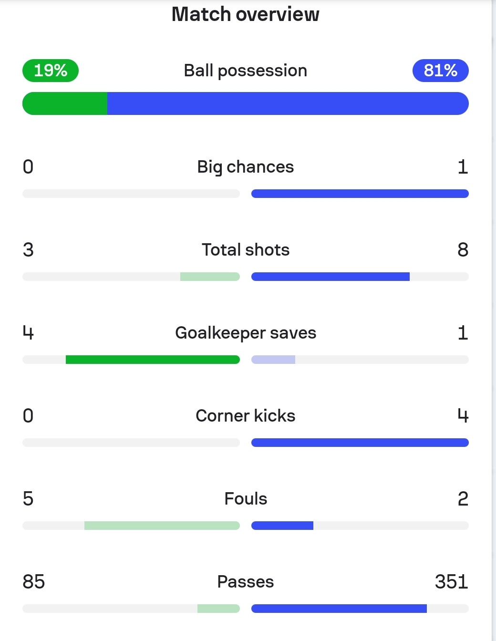Select the green segment of possession bar
Viewport: 496px width, 641px height.
click(65, 103)
